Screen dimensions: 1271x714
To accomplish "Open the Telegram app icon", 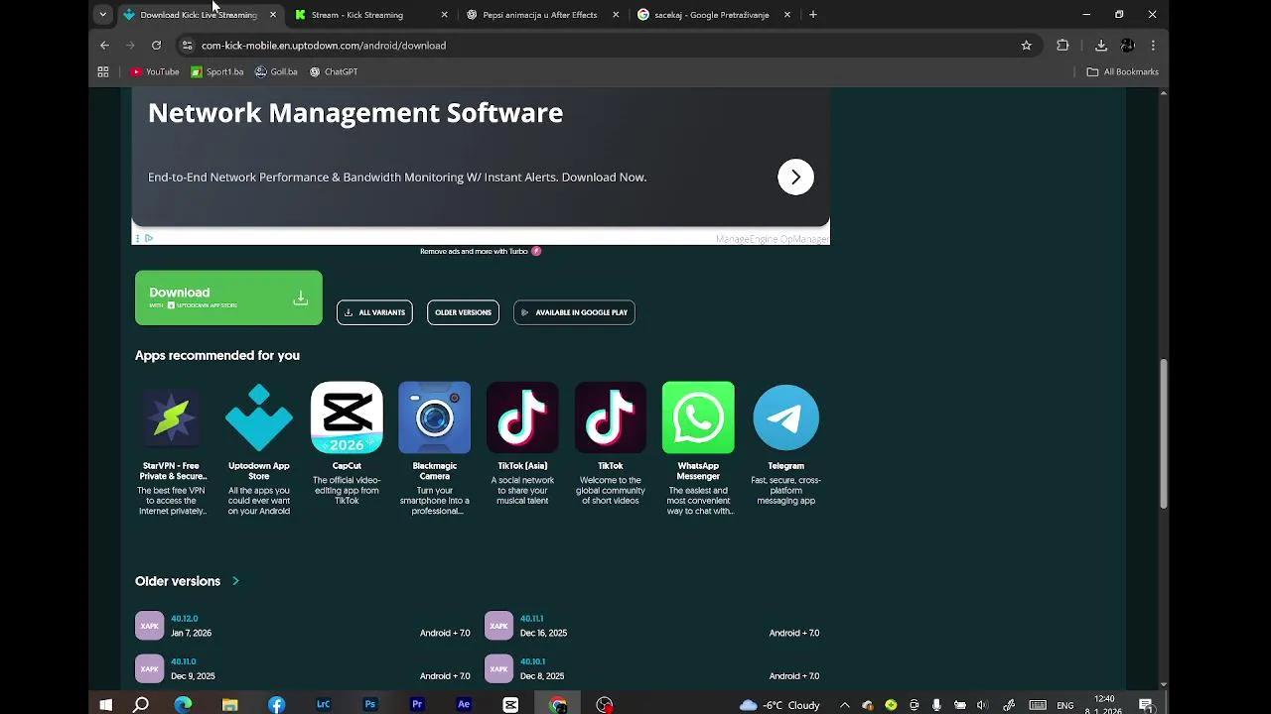I will (786, 417).
